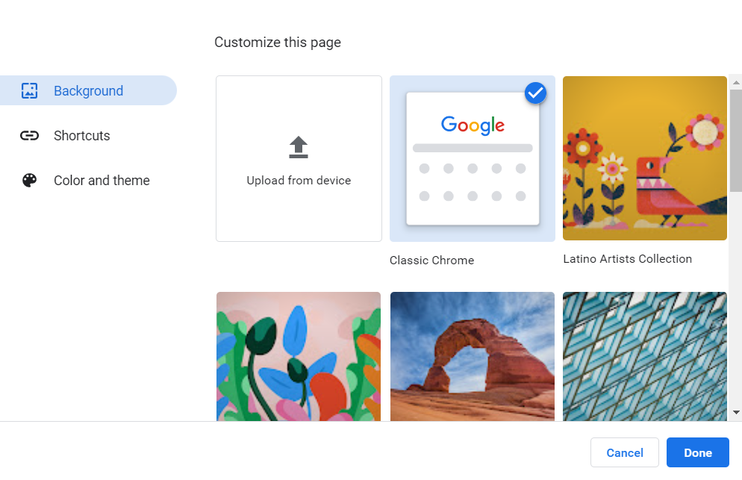The image size is (742, 480).
Task: Click the Color and theme palette icon
Action: point(29,180)
